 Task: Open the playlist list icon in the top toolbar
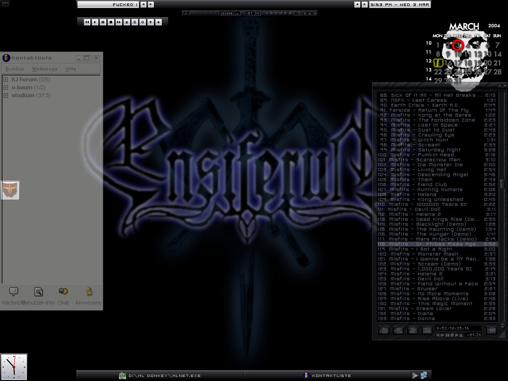pyautogui.click(x=134, y=22)
